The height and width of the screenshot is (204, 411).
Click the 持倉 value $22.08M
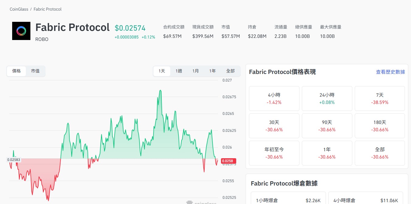click(257, 36)
